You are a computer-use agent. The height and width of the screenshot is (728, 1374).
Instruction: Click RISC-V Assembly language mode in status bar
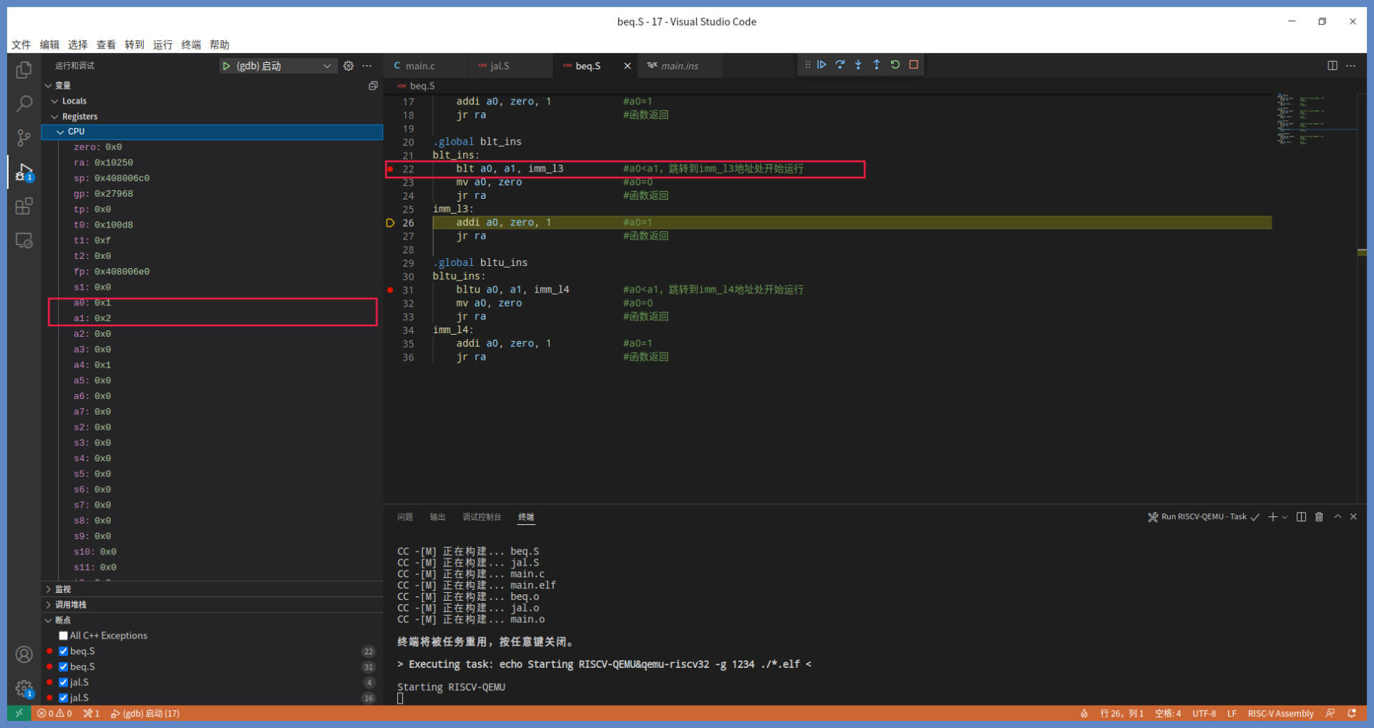click(1280, 714)
